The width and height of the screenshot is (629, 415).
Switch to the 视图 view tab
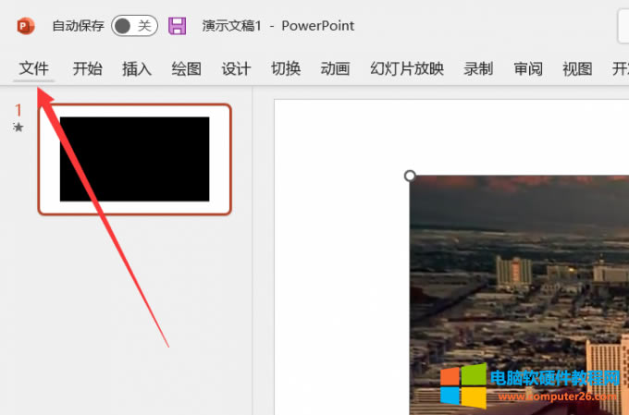click(577, 68)
